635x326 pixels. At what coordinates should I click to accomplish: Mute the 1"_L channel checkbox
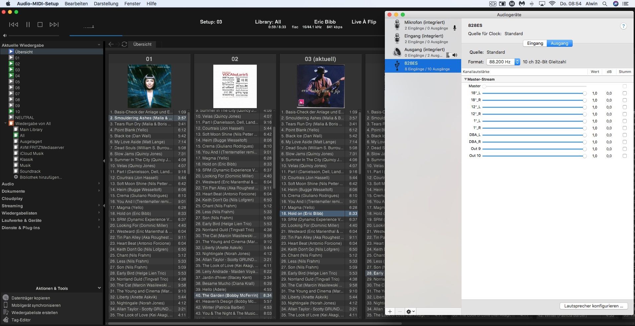[x=625, y=121]
